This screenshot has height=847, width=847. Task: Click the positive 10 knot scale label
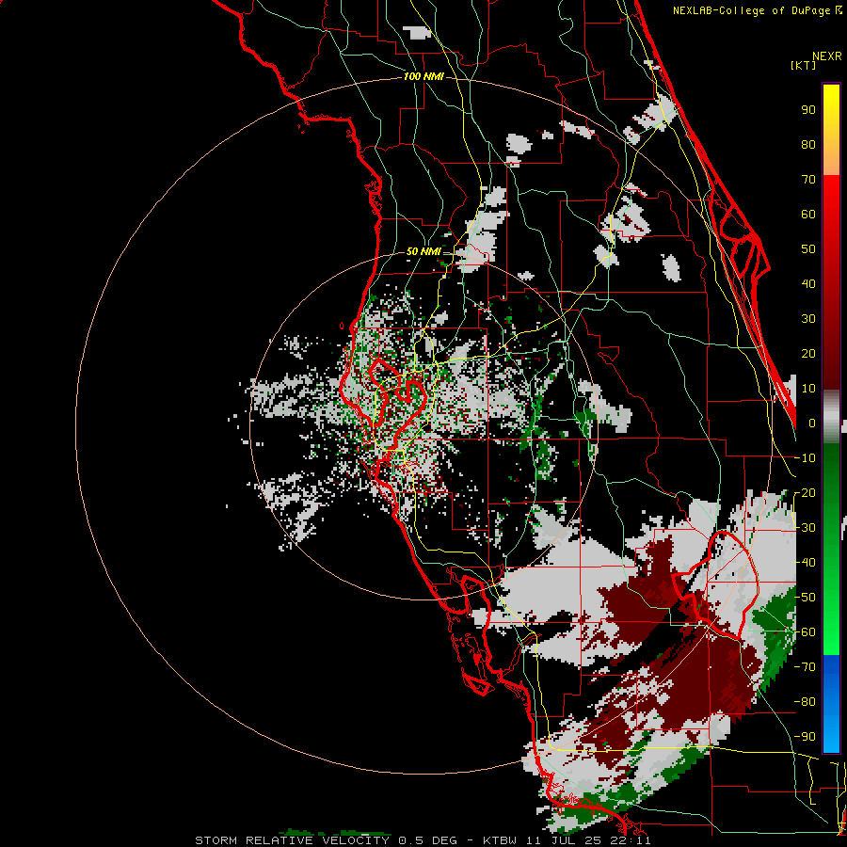(x=808, y=389)
